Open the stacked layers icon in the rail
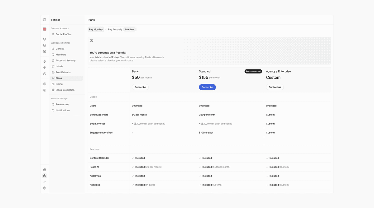Screen dimensions: 374x208 pyautogui.click(x=45, y=39)
